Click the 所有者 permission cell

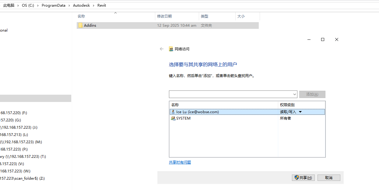pyautogui.click(x=286, y=118)
